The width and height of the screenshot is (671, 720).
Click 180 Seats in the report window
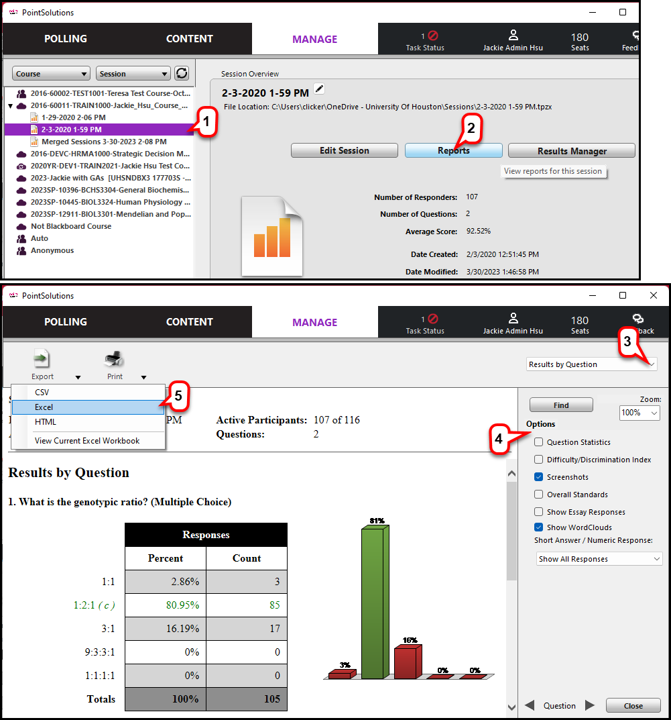pos(580,325)
